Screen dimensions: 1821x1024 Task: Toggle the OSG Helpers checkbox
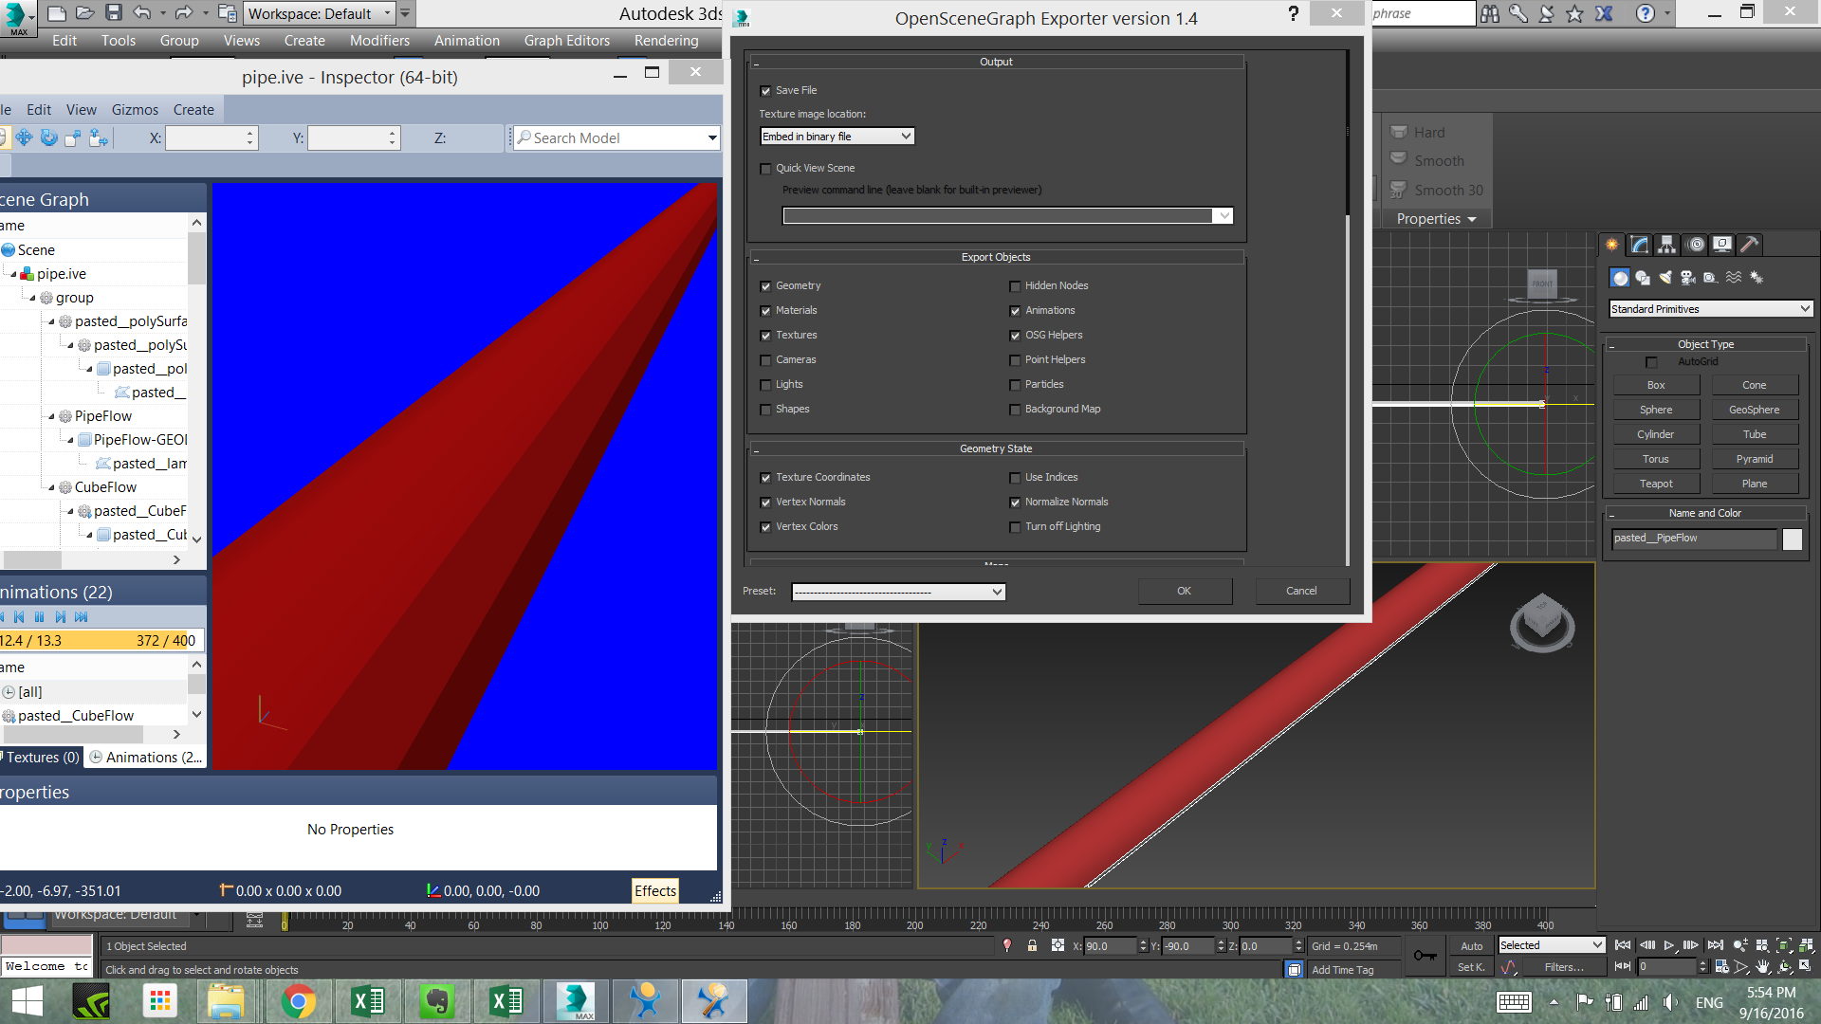(x=1015, y=336)
